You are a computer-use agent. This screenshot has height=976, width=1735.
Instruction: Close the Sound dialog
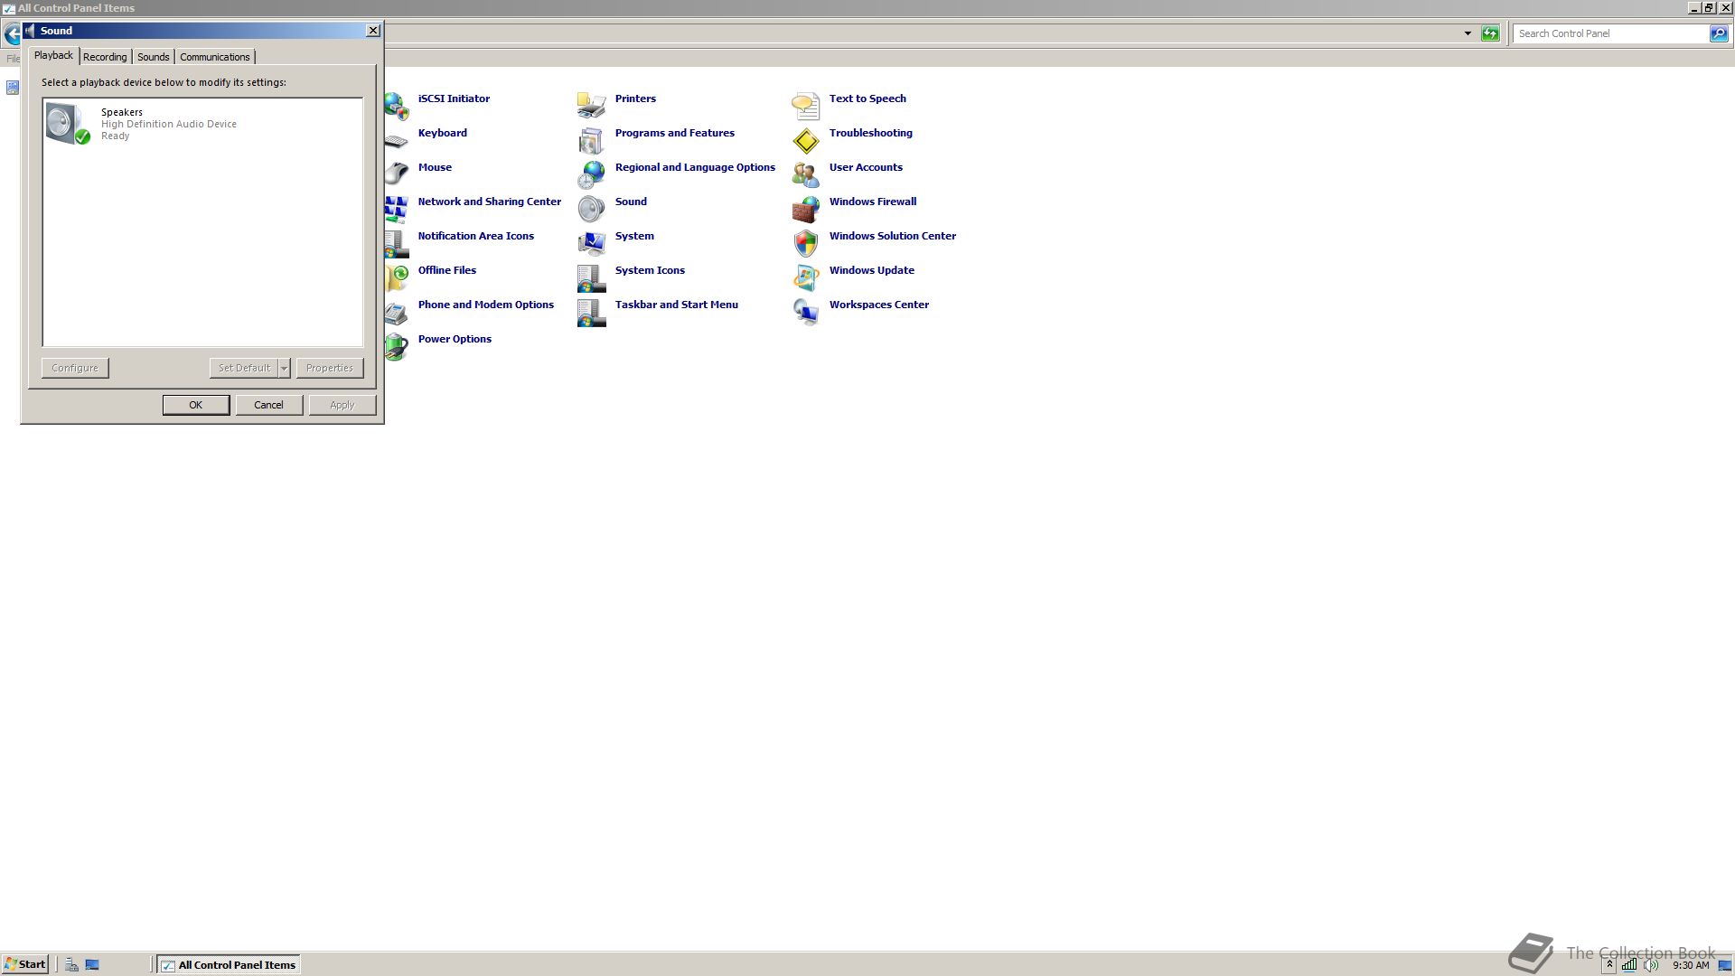[x=373, y=31]
